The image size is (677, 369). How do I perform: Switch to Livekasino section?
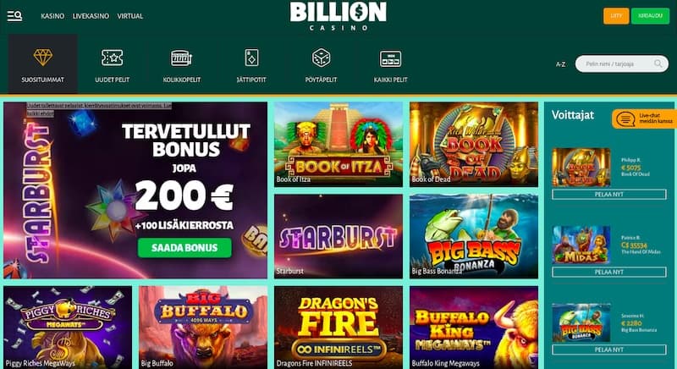pyautogui.click(x=91, y=16)
